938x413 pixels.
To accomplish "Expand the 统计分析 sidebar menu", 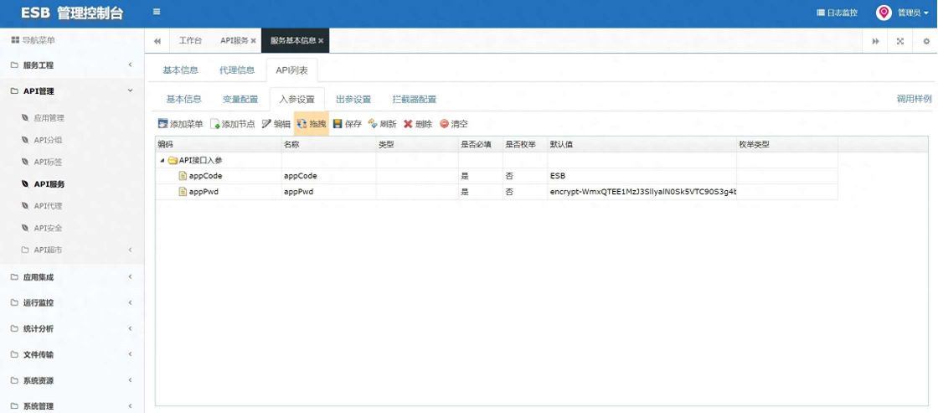I will [72, 328].
